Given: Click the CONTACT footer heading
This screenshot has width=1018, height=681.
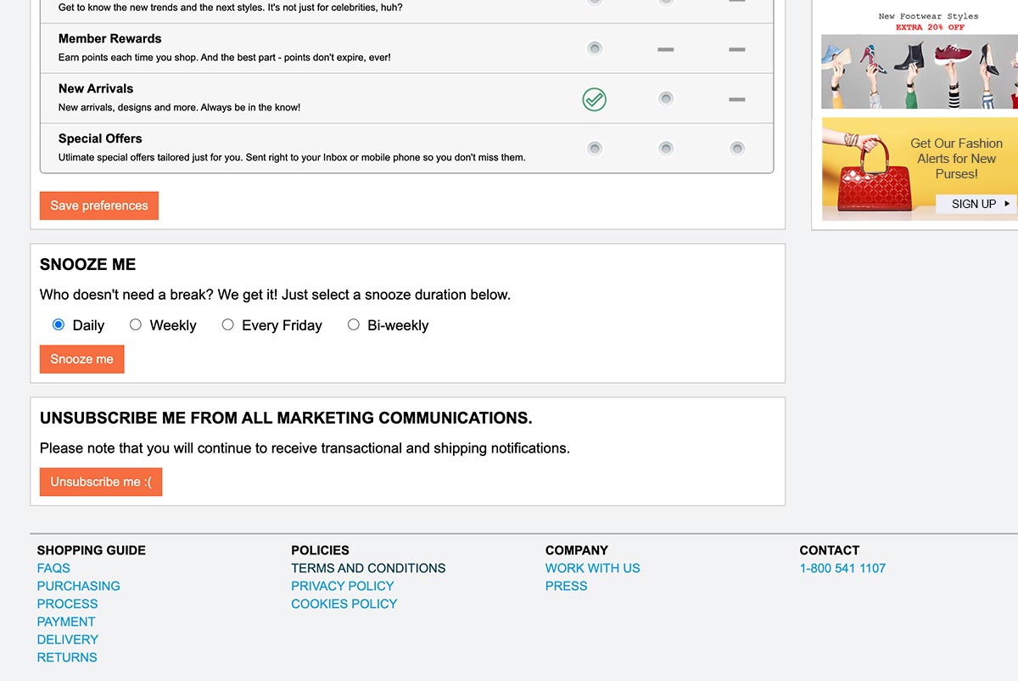Looking at the screenshot, I should click(830, 550).
